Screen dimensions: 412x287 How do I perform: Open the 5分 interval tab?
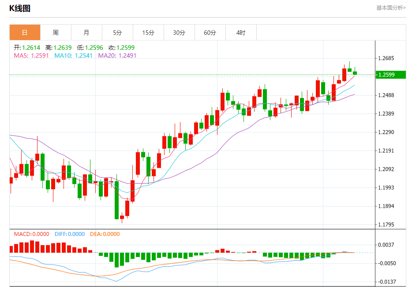(117, 33)
